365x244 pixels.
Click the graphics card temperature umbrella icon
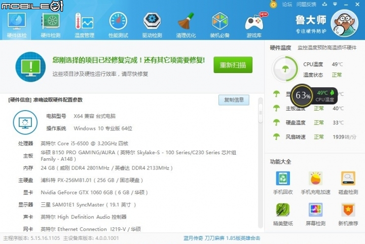276,94
